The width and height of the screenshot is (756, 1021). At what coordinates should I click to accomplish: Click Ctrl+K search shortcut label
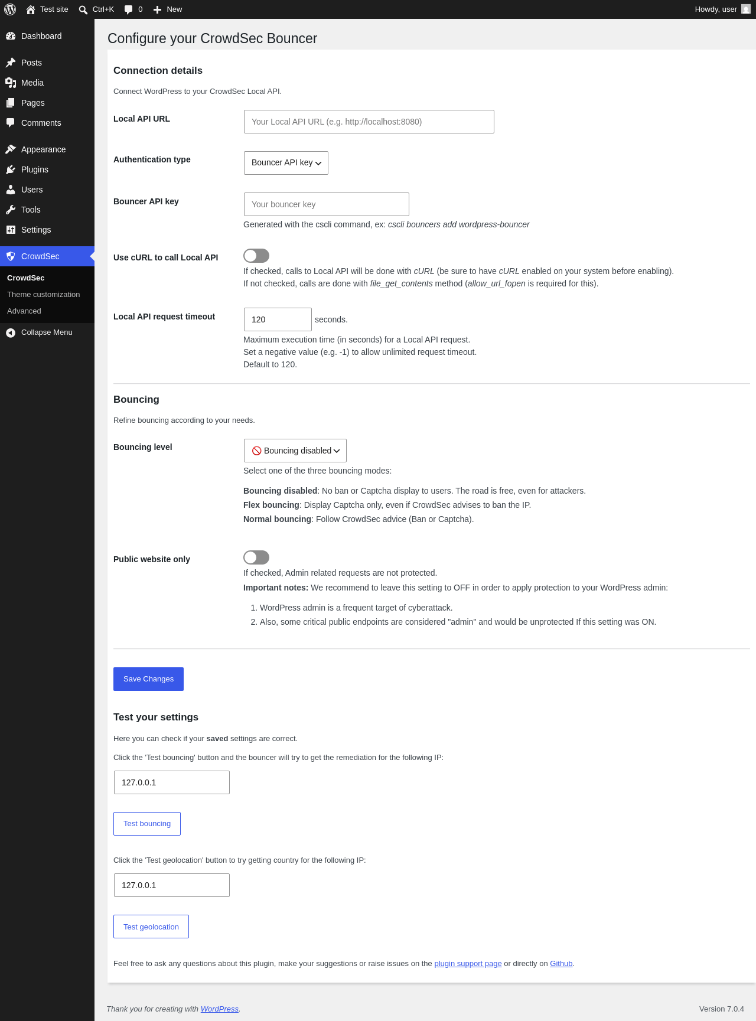(103, 9)
